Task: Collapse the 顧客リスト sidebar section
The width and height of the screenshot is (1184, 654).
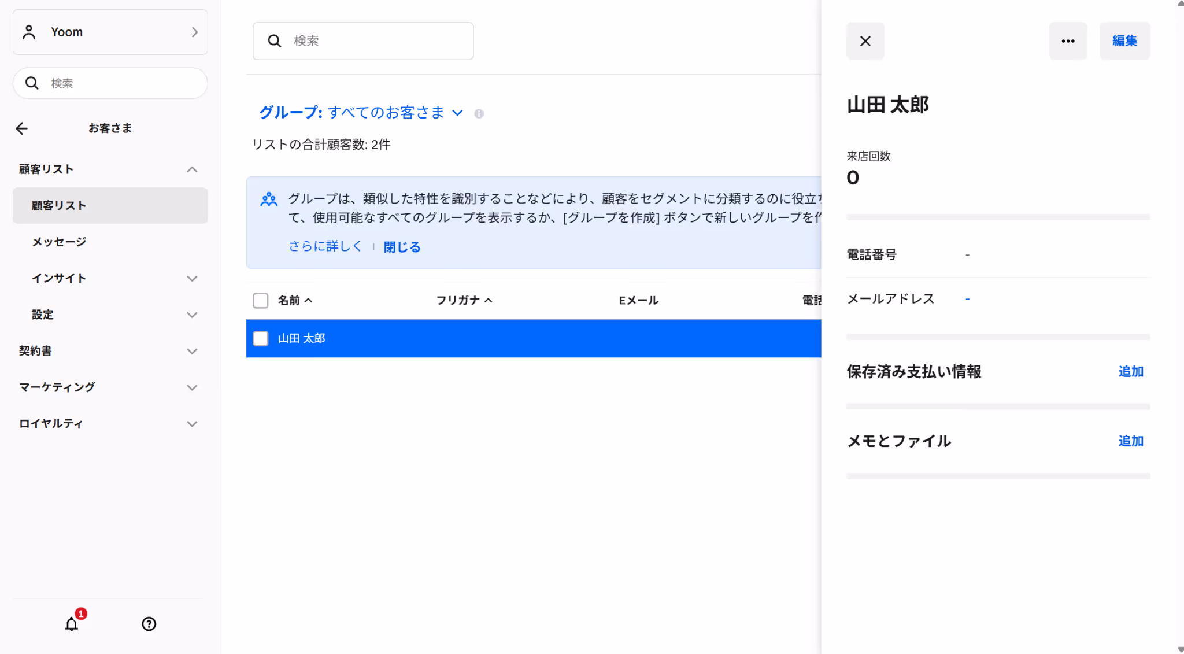Action: pos(192,169)
